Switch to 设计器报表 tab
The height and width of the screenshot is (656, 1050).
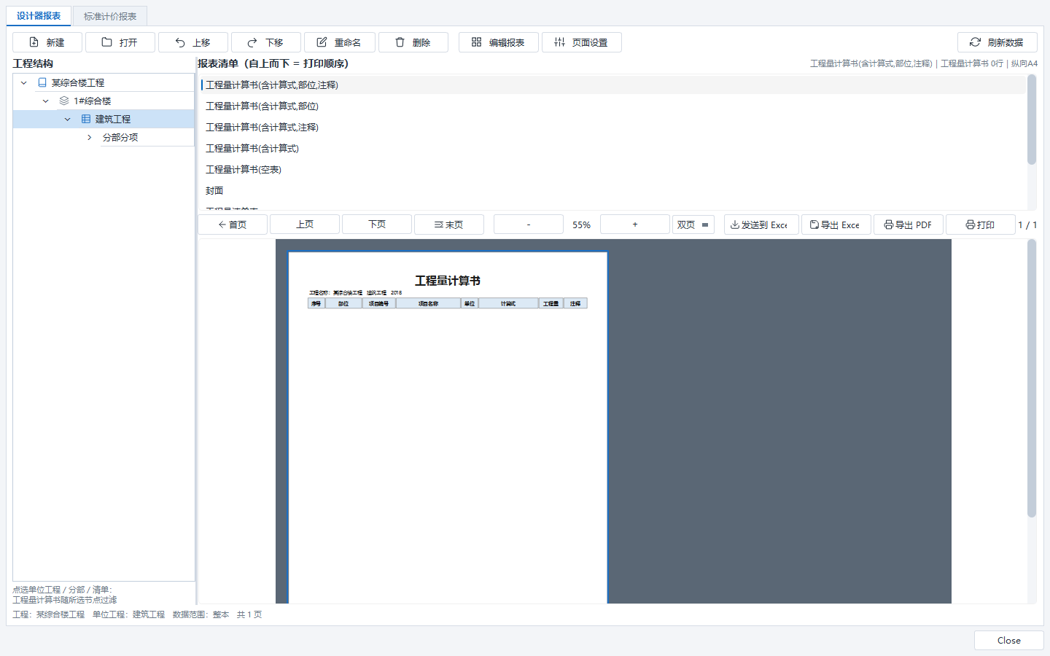tap(39, 16)
